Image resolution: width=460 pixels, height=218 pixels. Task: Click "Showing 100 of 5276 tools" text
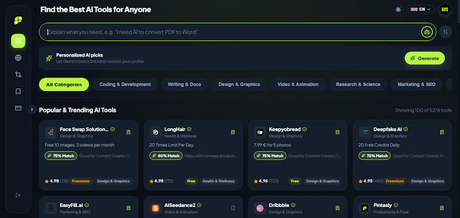click(x=423, y=110)
